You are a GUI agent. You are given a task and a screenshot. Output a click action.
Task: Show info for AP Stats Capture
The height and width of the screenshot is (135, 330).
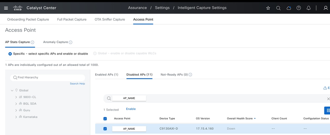coord(32,42)
